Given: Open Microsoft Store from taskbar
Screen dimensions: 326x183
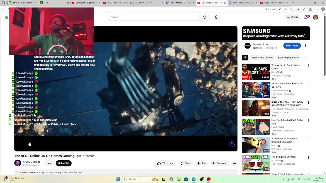Looking at the screenshot, I should (186, 179).
